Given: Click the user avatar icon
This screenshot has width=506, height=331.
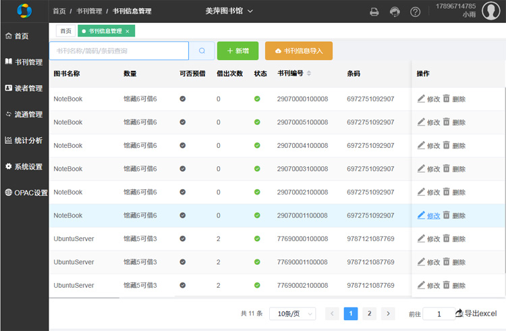Looking at the screenshot, I should click(490, 11).
